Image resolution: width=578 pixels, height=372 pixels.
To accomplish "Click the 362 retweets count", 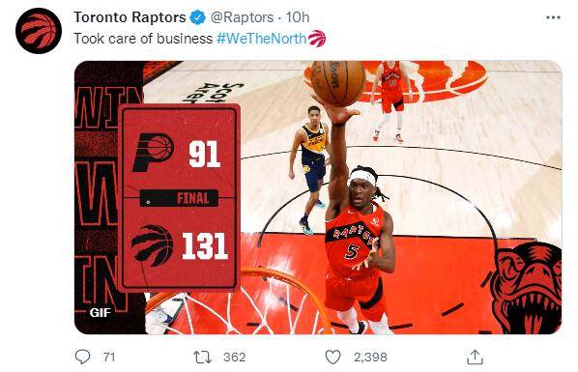I will pyautogui.click(x=235, y=357).
